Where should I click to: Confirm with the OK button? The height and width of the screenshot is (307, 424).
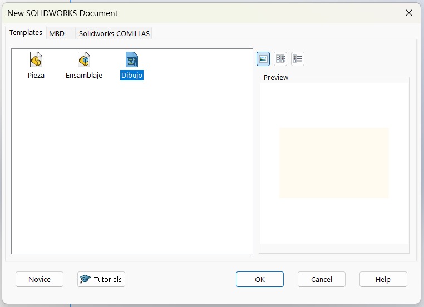260,279
